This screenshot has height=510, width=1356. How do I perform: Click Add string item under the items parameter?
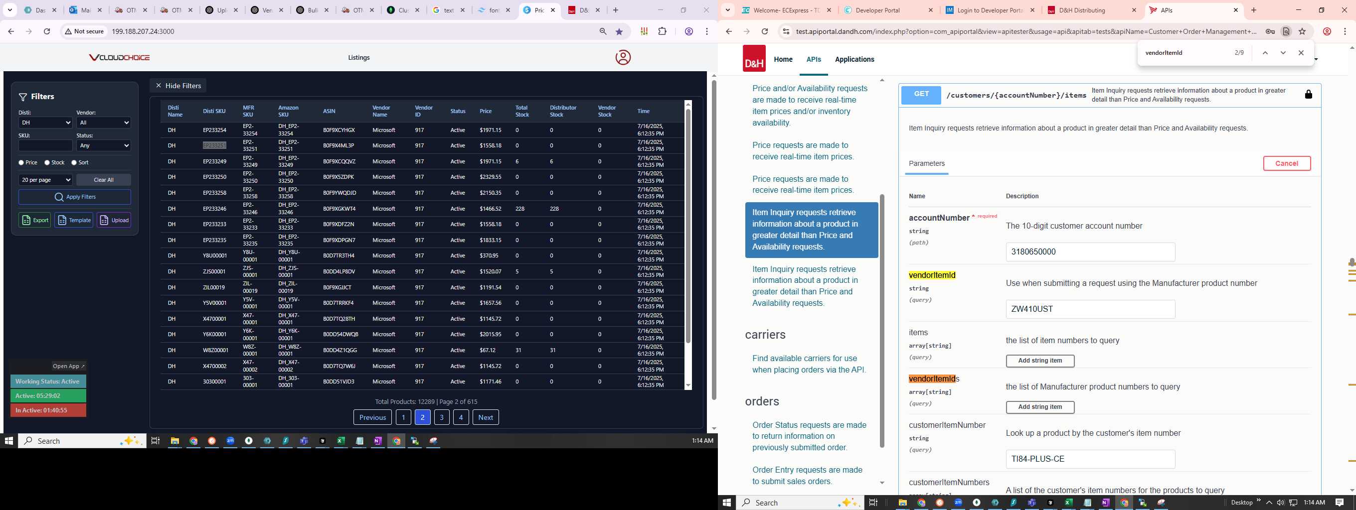[x=1039, y=361]
